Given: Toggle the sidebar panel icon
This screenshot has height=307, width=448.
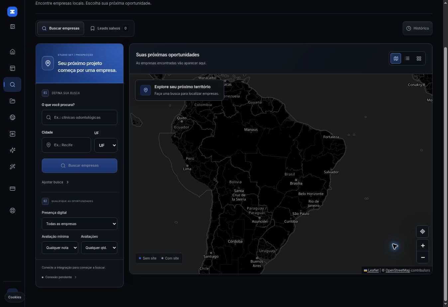Looking at the screenshot, I should [12, 27].
